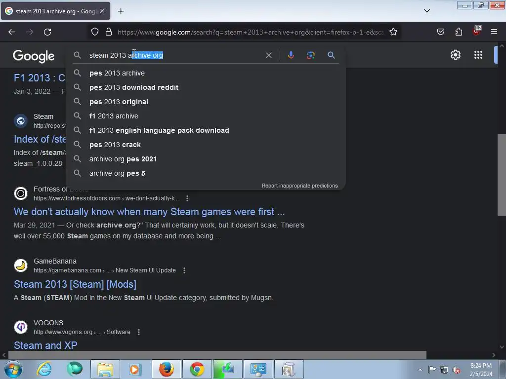
Task: Open the Index of /steam result
Action: (40, 139)
